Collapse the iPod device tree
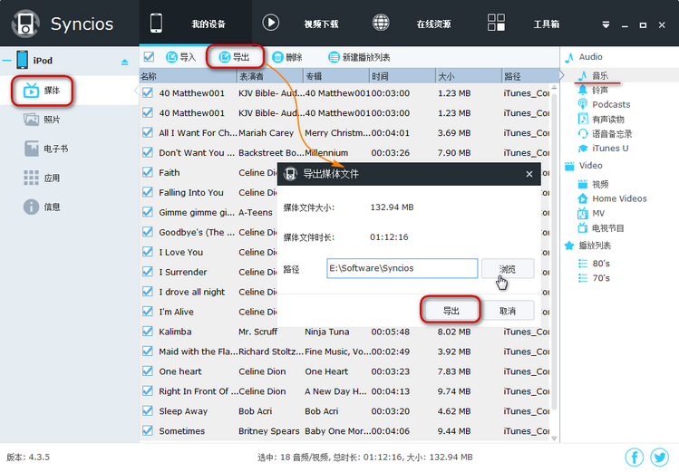 pyautogui.click(x=6, y=61)
